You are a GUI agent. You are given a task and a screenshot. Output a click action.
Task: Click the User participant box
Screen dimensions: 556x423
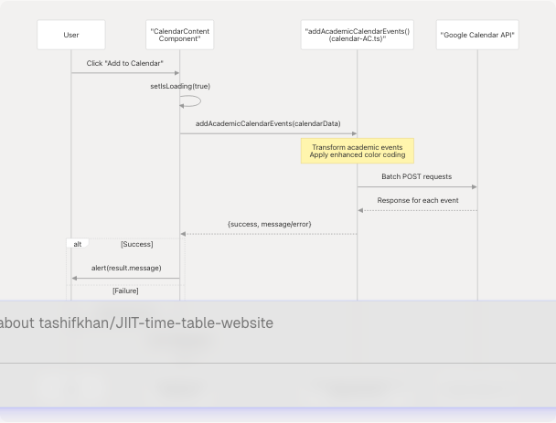pos(71,36)
